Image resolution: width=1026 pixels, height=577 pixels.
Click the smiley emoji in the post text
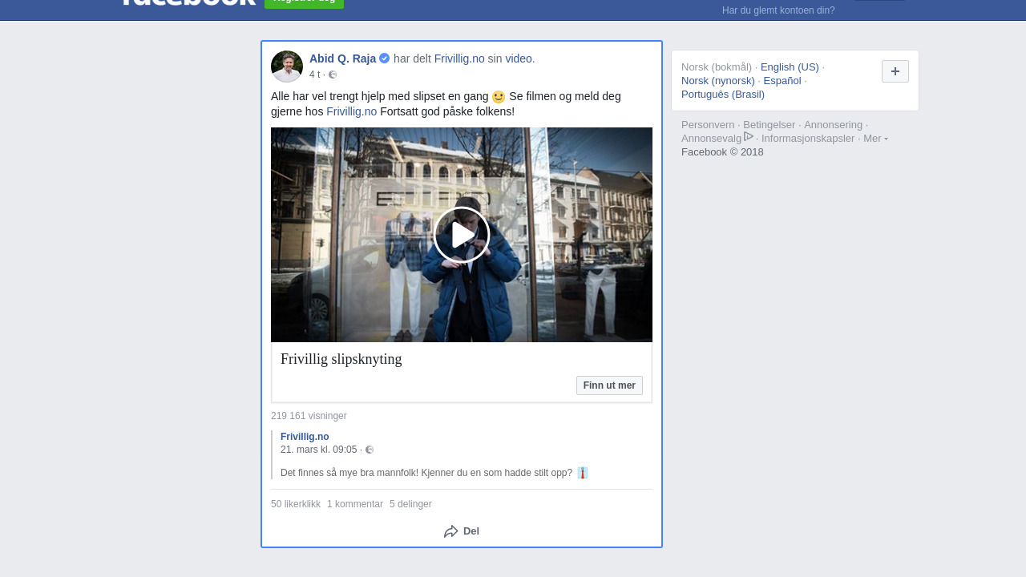[499, 97]
